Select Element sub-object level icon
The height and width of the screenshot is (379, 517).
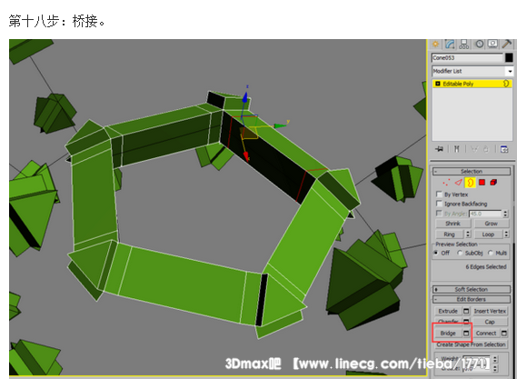(x=493, y=183)
